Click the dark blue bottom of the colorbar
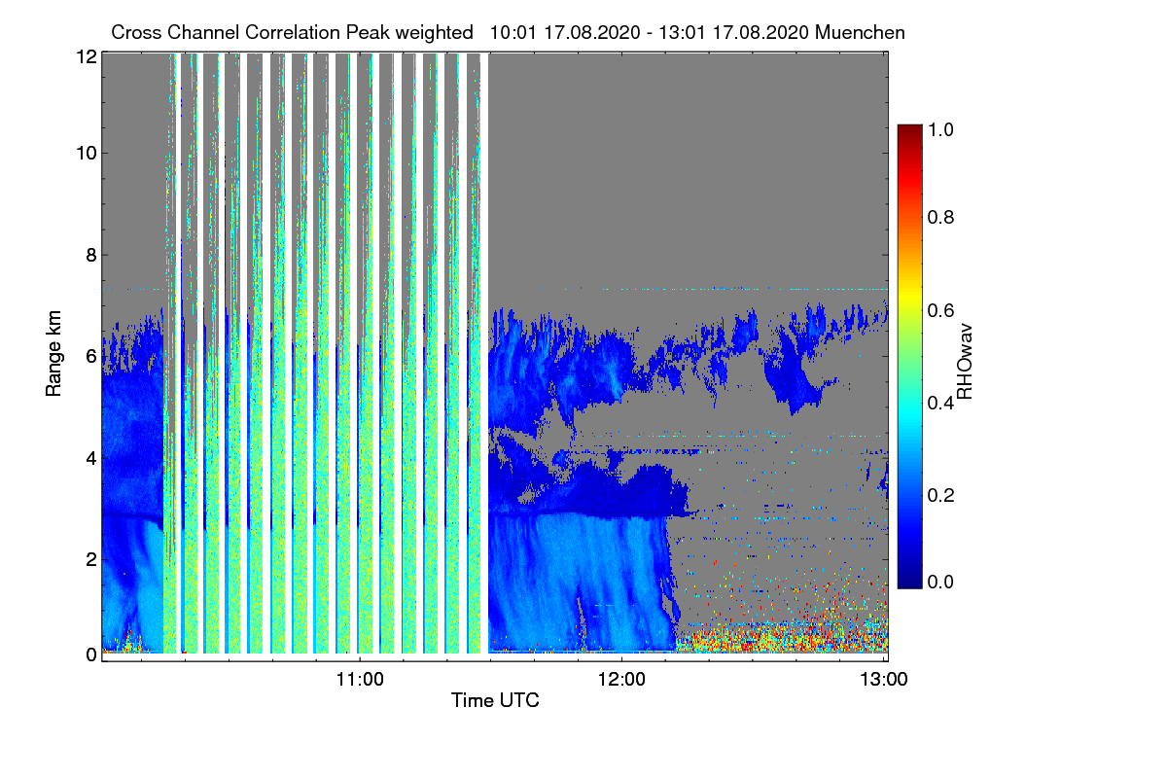The width and height of the screenshot is (1167, 778). tap(908, 577)
